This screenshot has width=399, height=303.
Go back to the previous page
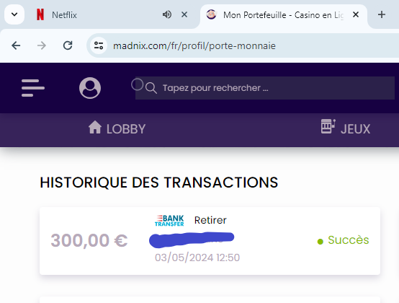16,45
